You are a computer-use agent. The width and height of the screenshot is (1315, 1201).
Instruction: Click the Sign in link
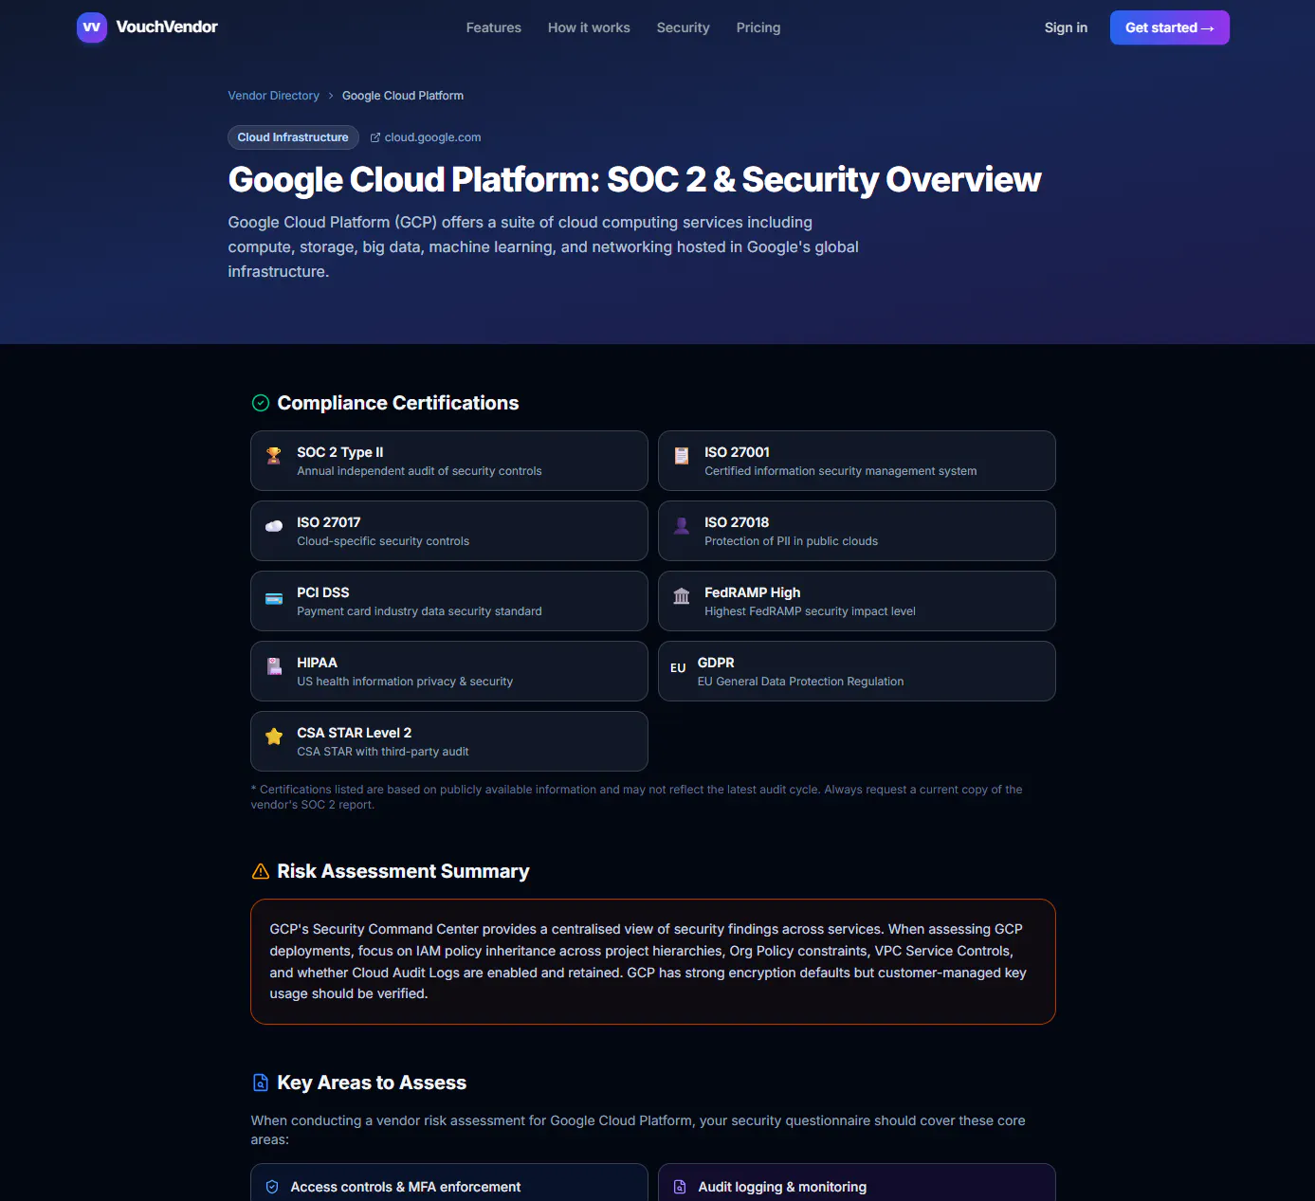tap(1066, 27)
